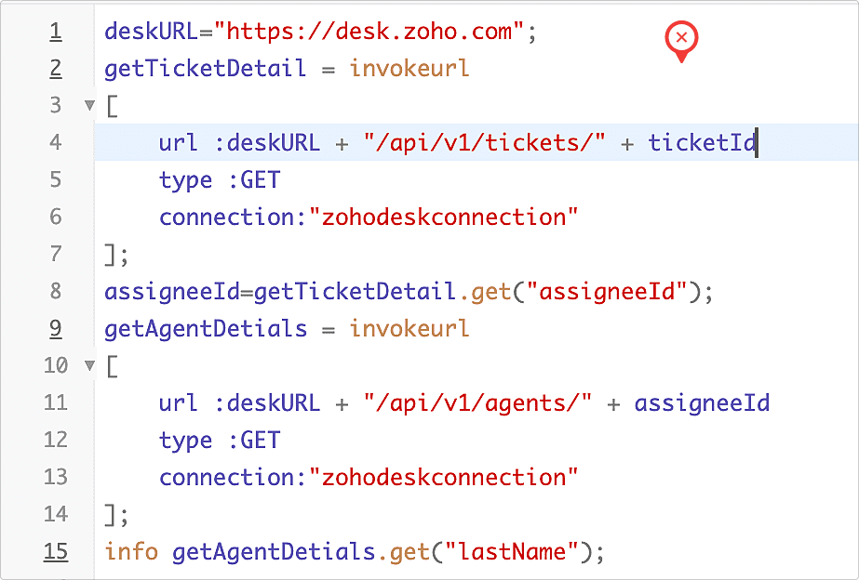The height and width of the screenshot is (580, 859).
Task: Click the "/api/v1/agents/" string
Action: point(477,403)
